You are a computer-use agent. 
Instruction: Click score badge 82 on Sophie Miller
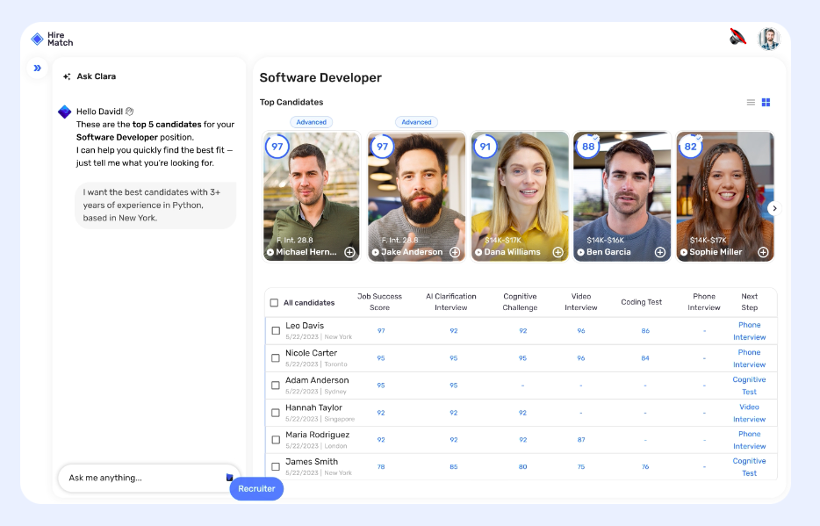[x=690, y=147]
